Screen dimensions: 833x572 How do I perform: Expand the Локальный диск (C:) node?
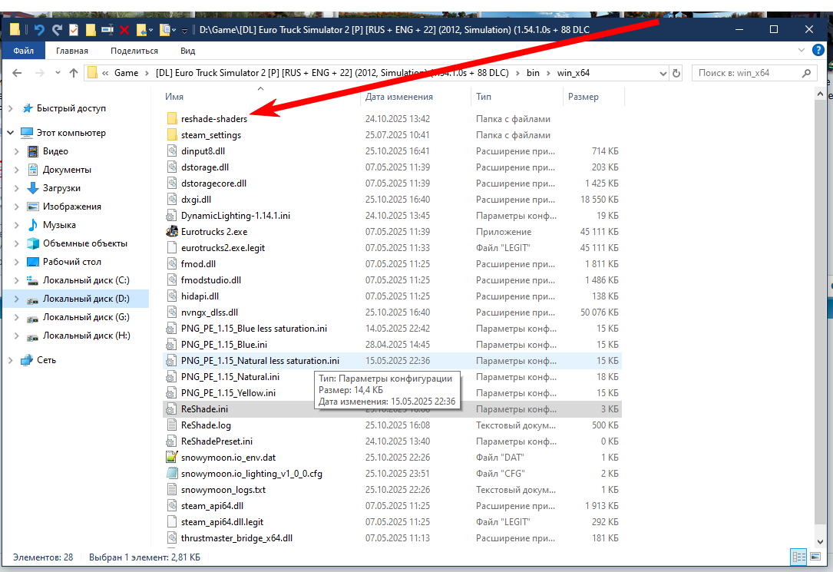pos(16,280)
